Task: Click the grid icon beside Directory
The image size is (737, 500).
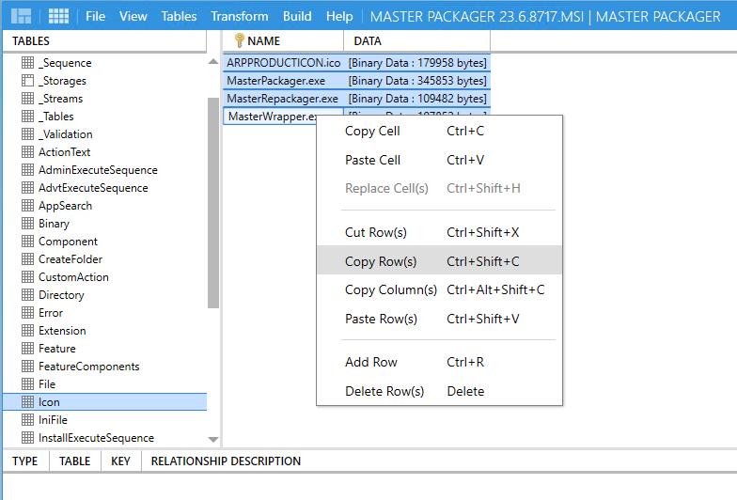Action: (x=28, y=295)
